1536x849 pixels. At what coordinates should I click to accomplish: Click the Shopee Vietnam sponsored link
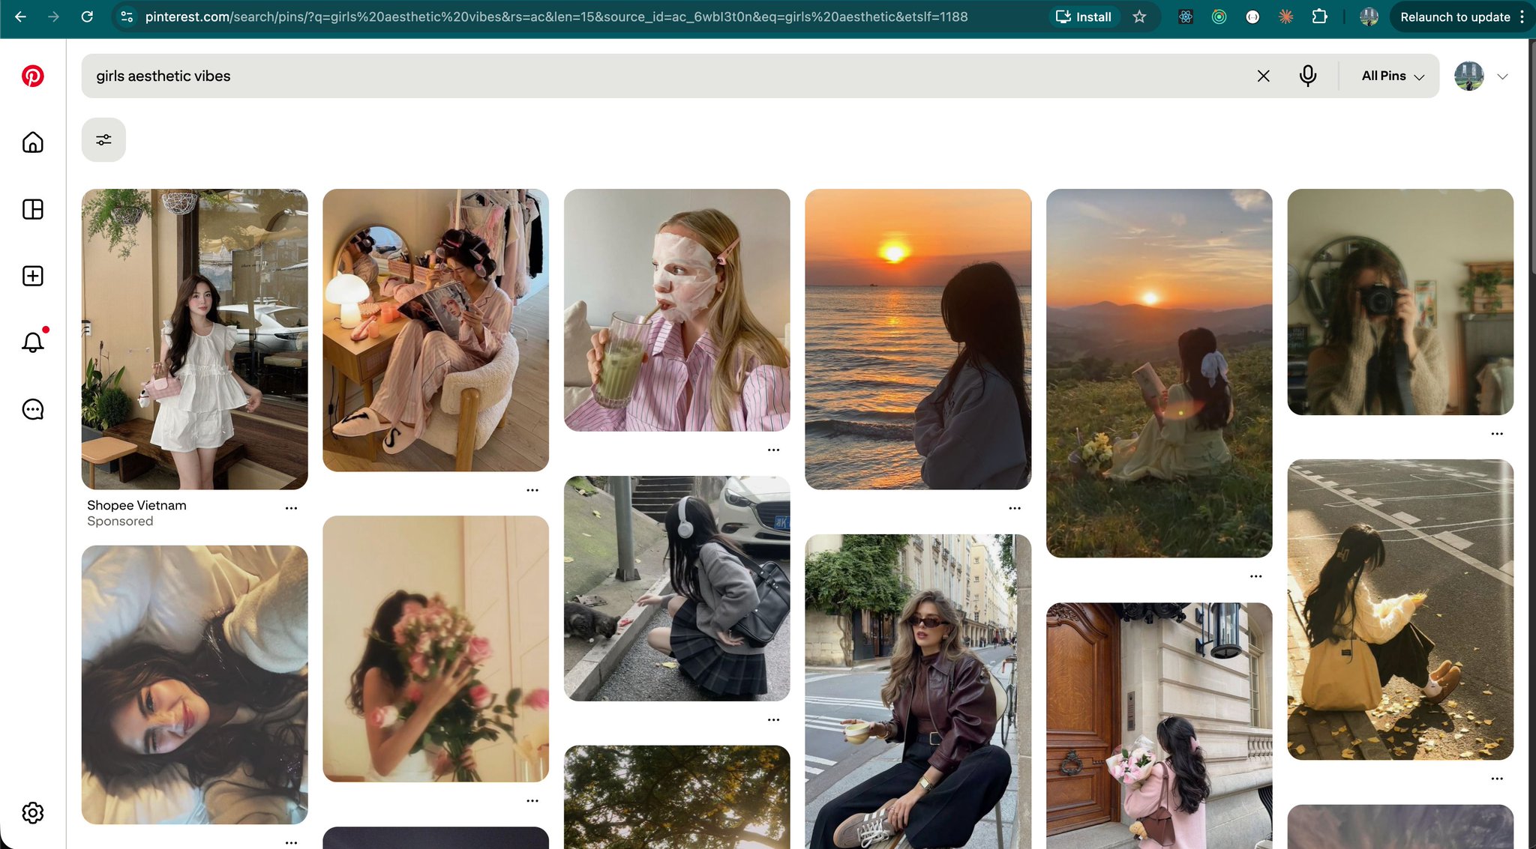136,505
